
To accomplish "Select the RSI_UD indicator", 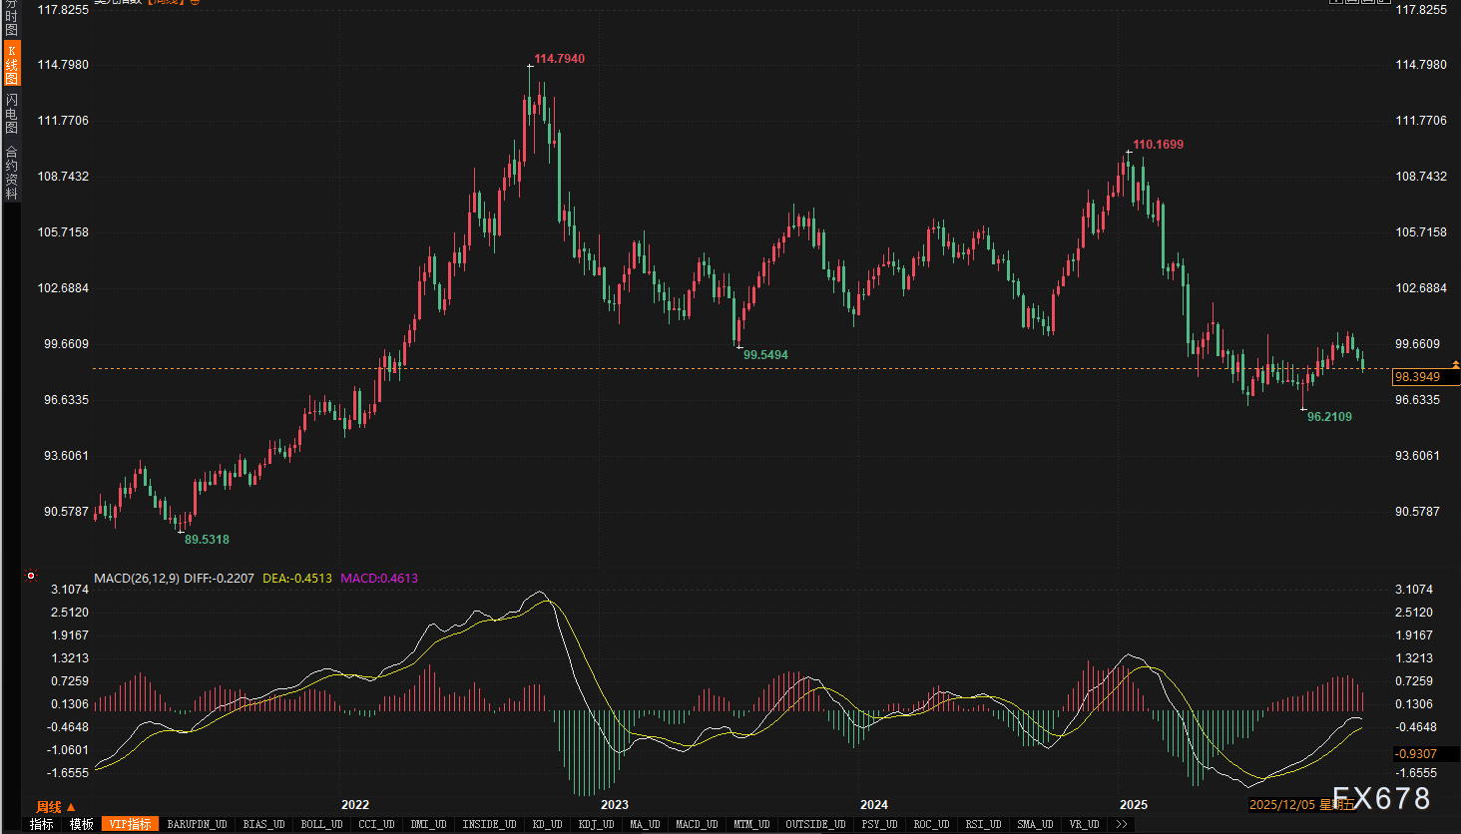I will tap(983, 824).
